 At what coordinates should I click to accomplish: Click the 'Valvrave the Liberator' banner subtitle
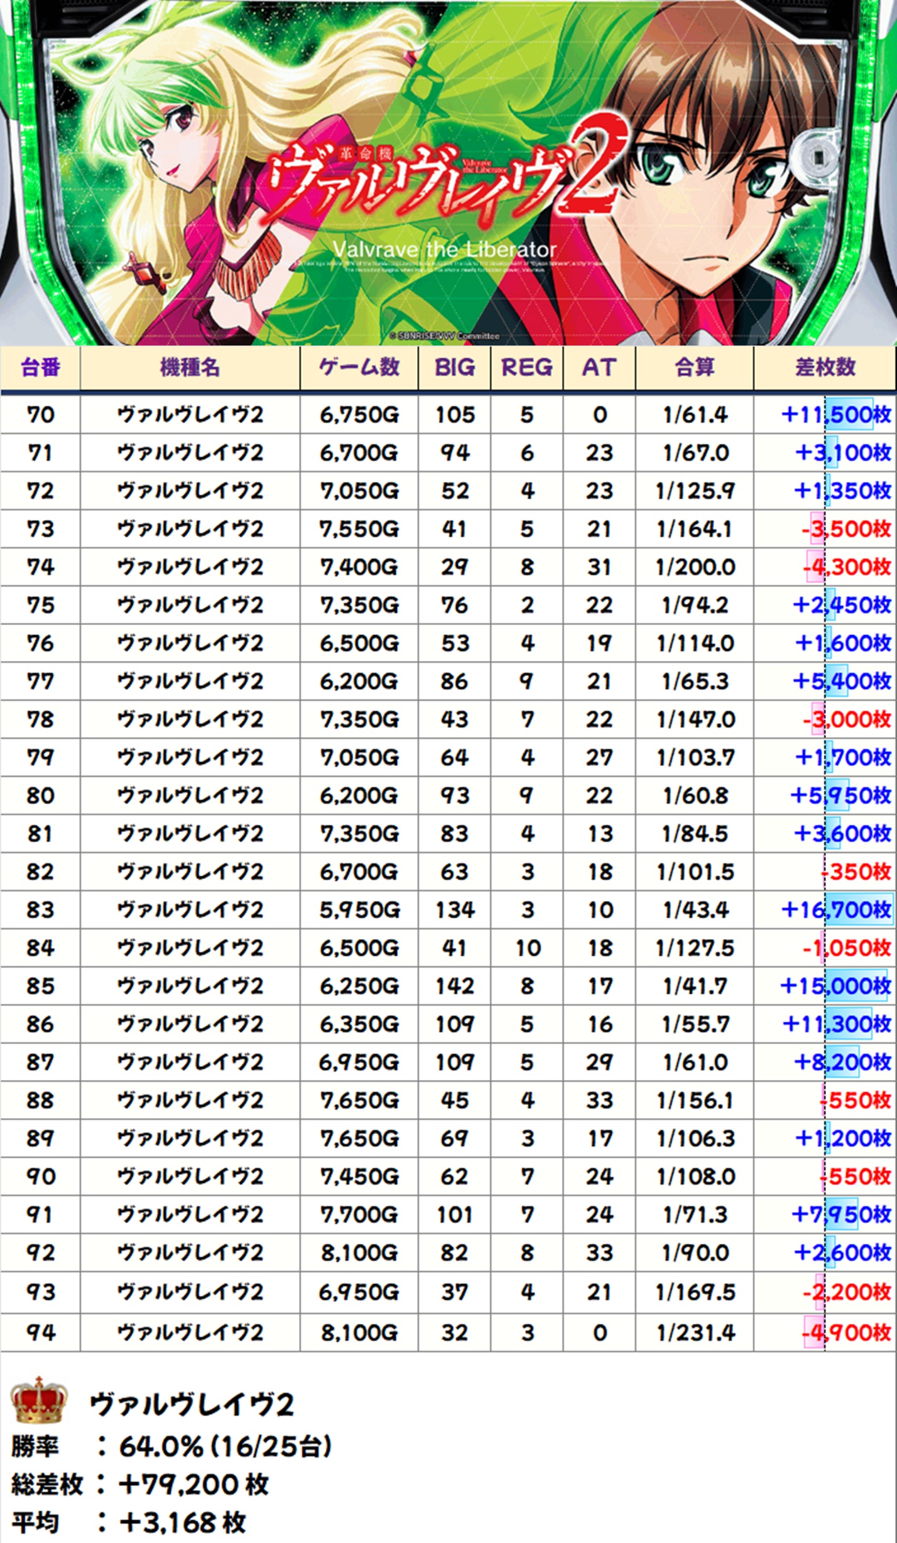point(444,249)
